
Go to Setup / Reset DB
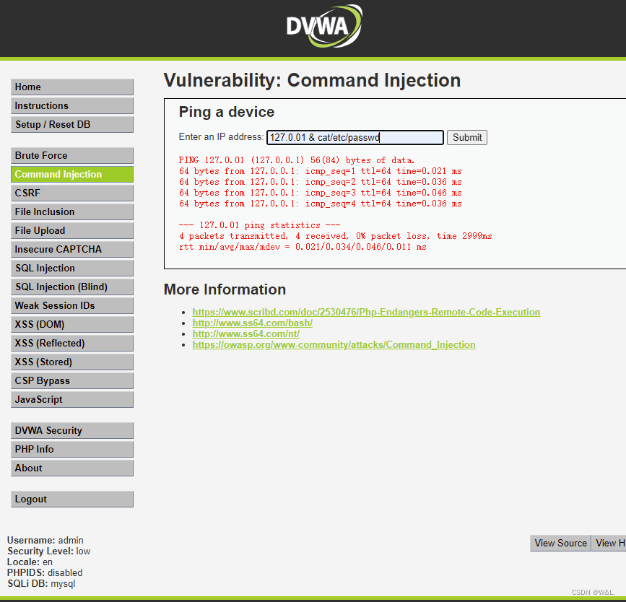point(72,125)
